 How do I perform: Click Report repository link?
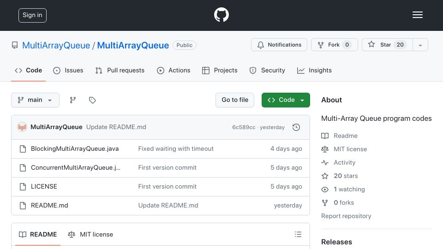(346, 216)
